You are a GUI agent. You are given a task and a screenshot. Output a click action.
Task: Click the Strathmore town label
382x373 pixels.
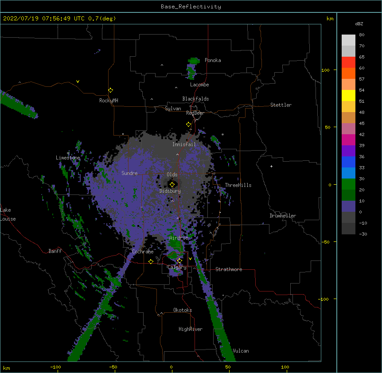pos(229,269)
